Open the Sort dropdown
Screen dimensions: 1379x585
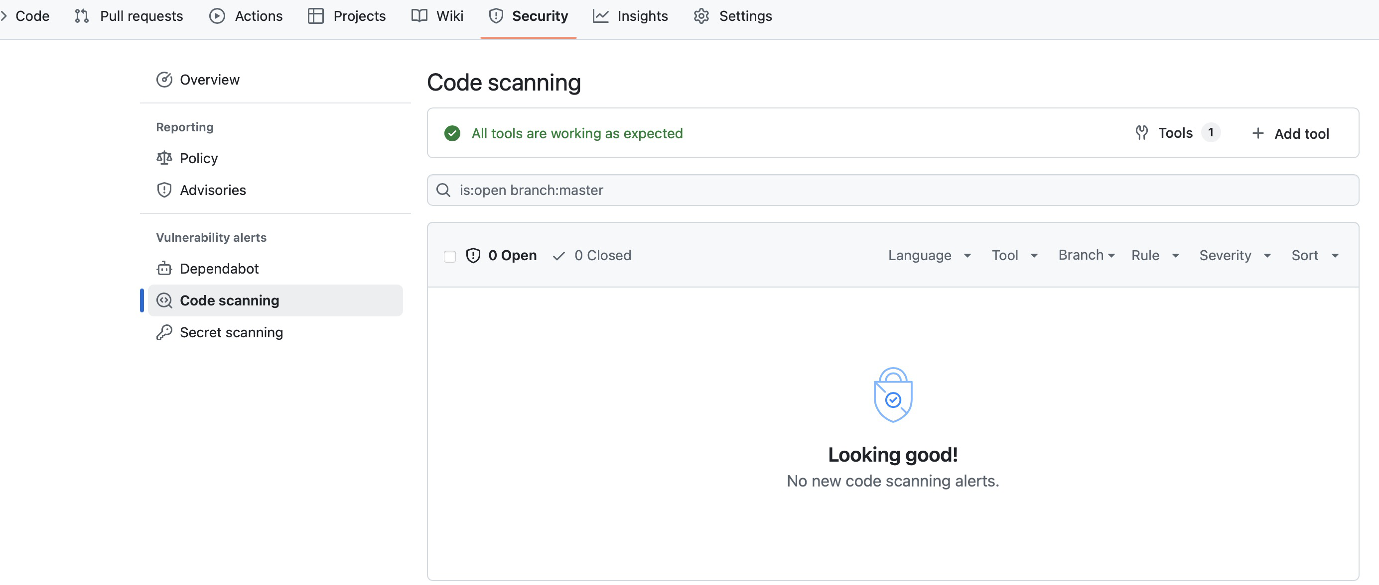1315,256
